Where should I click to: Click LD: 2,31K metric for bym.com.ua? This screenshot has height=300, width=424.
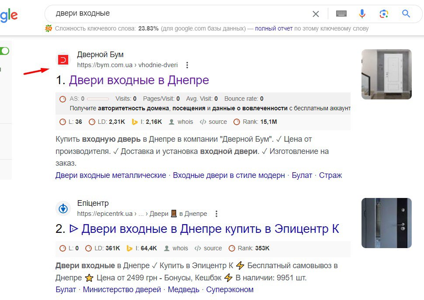click(x=107, y=122)
